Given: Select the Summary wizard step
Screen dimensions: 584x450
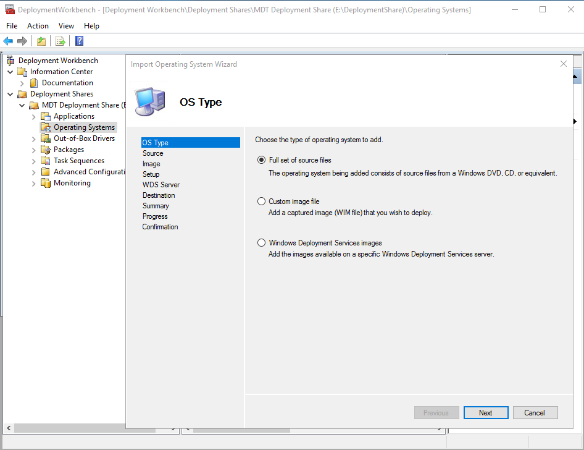Looking at the screenshot, I should (156, 206).
